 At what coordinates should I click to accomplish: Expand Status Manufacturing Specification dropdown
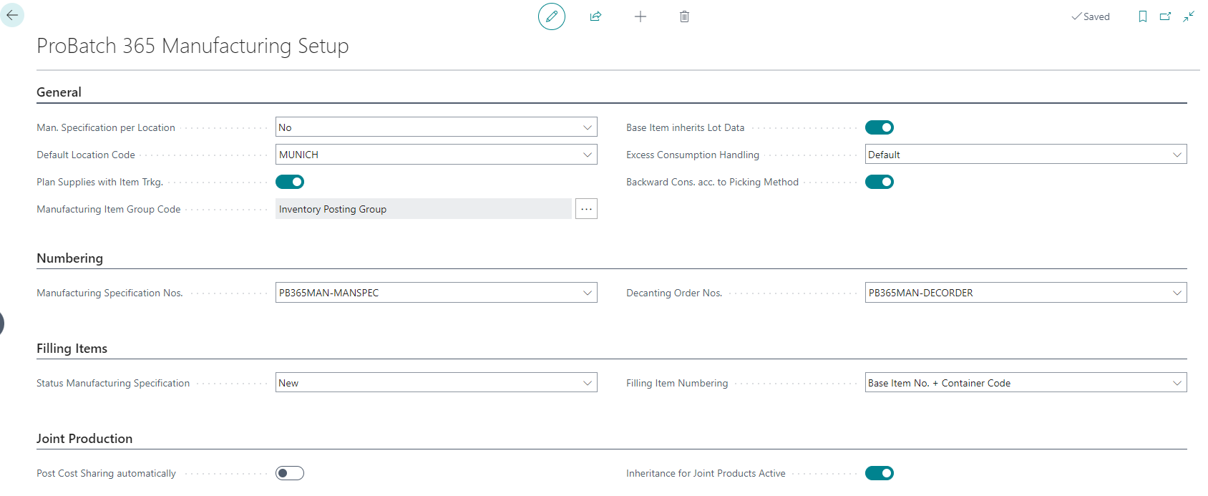[x=588, y=383]
